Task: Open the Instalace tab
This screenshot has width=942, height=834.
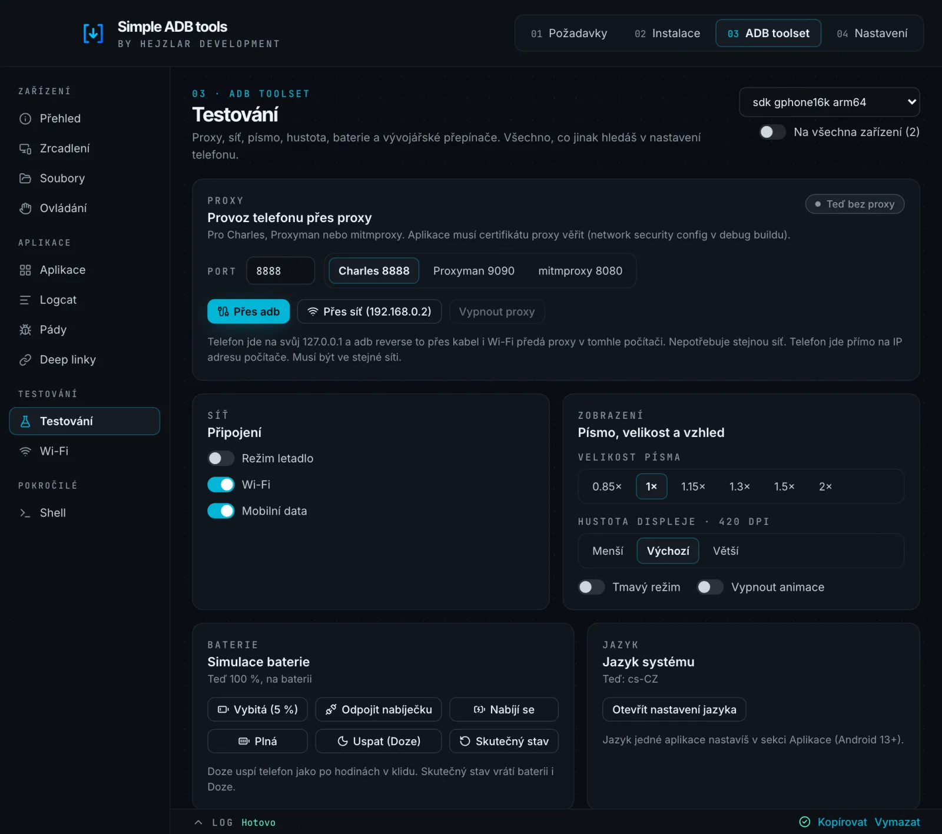Action: pyautogui.click(x=667, y=34)
